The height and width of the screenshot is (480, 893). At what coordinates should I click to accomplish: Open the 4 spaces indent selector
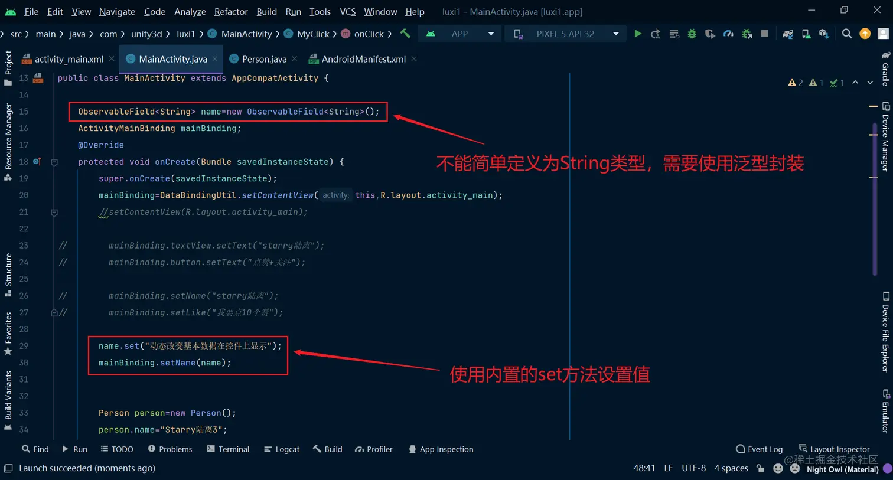(731, 468)
